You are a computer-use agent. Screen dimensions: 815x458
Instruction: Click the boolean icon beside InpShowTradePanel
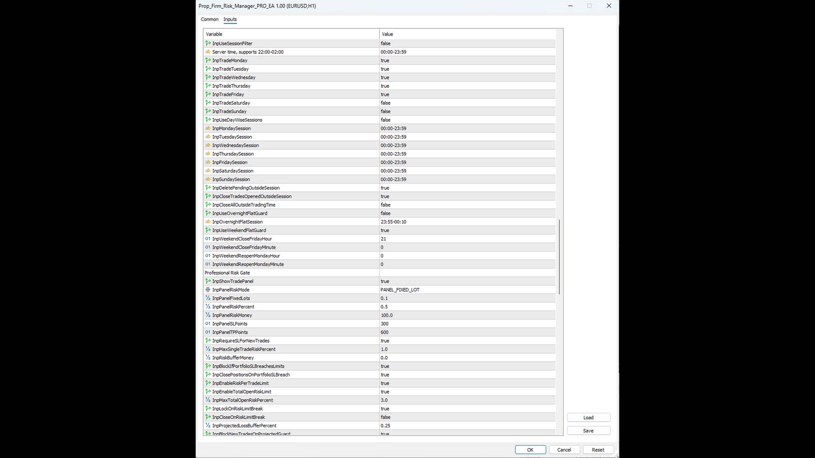(x=208, y=281)
